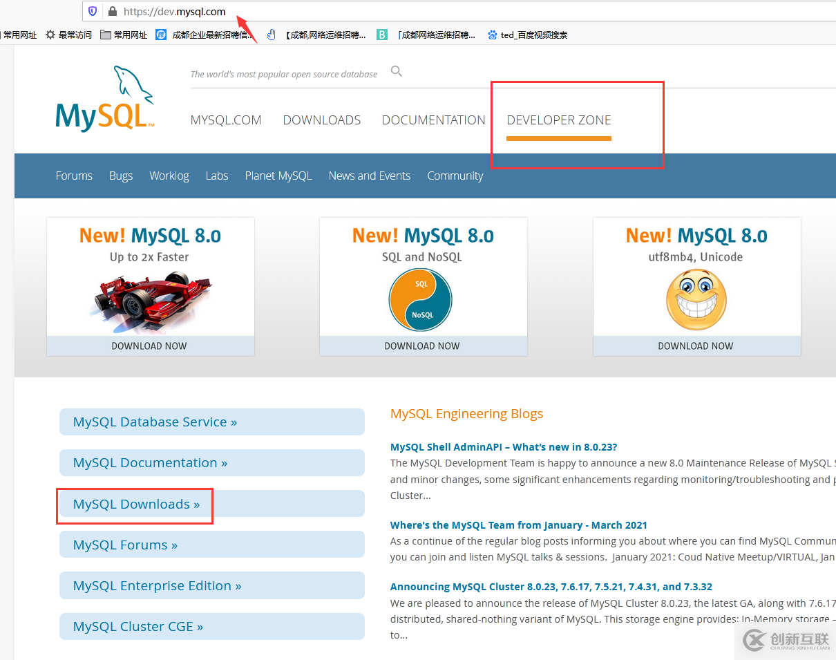Open Where's the MySQL Team blog post

coord(519,525)
